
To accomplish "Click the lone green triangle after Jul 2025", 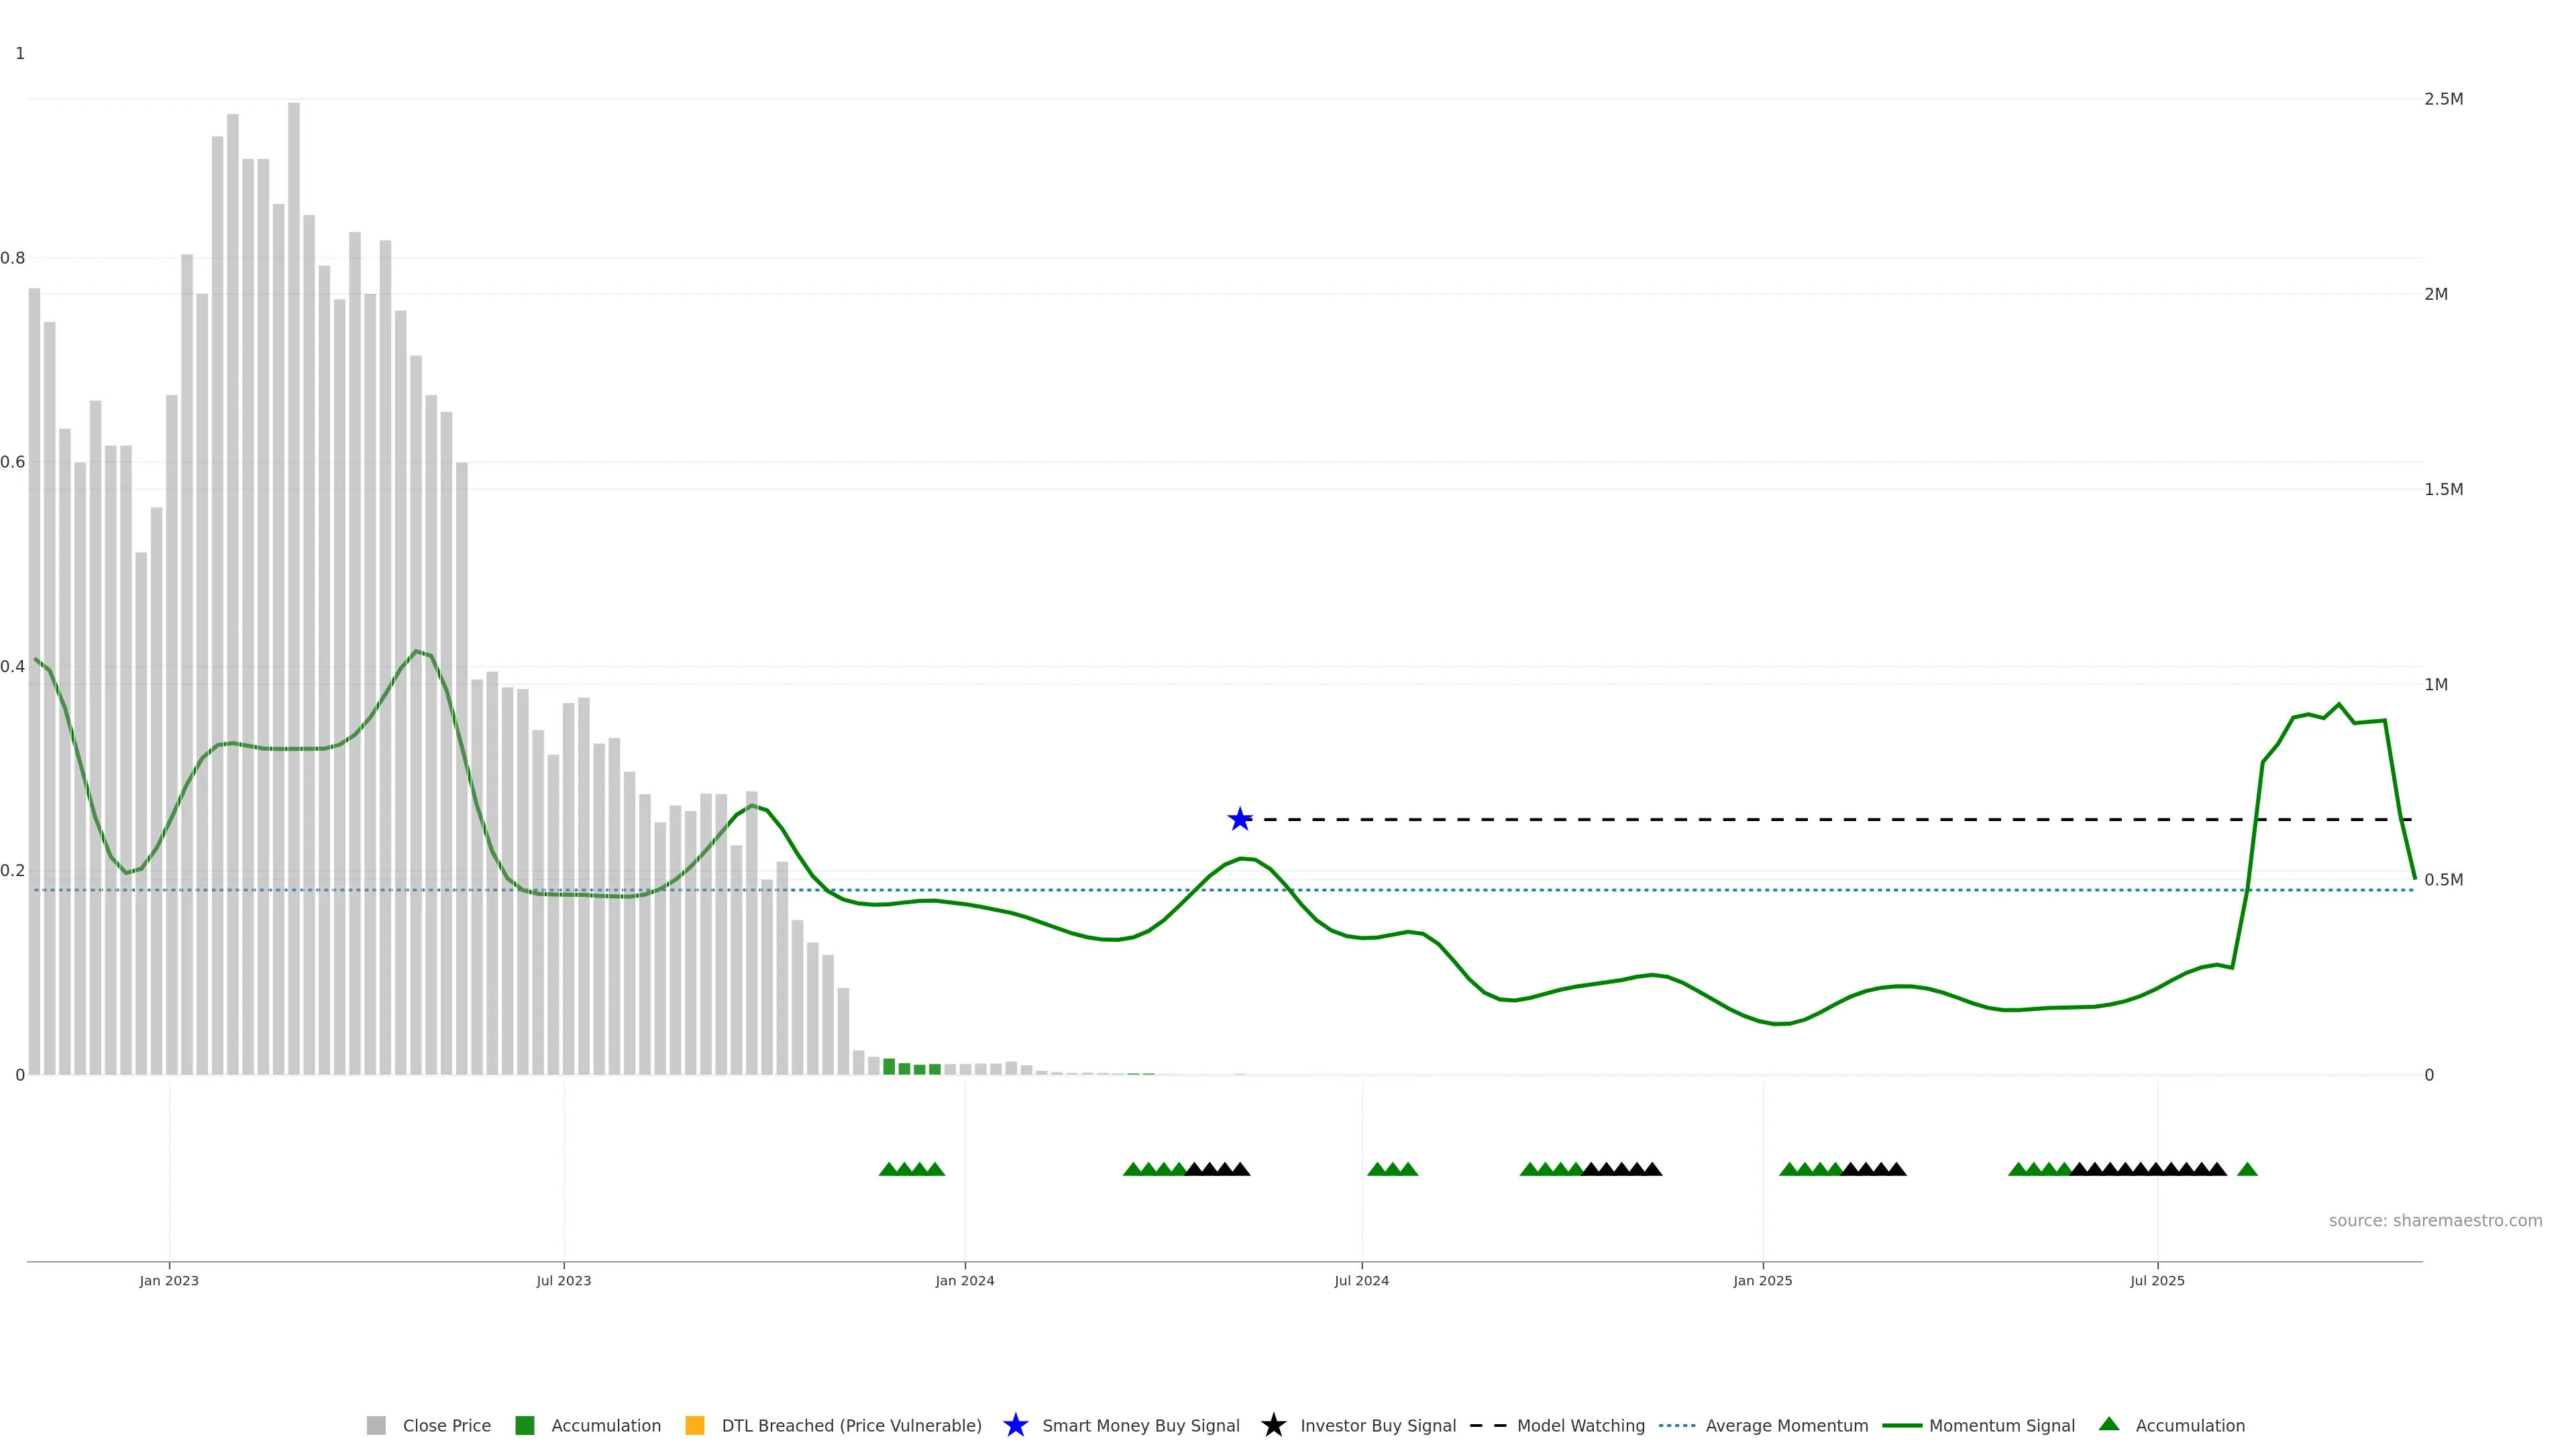I will [2247, 1169].
